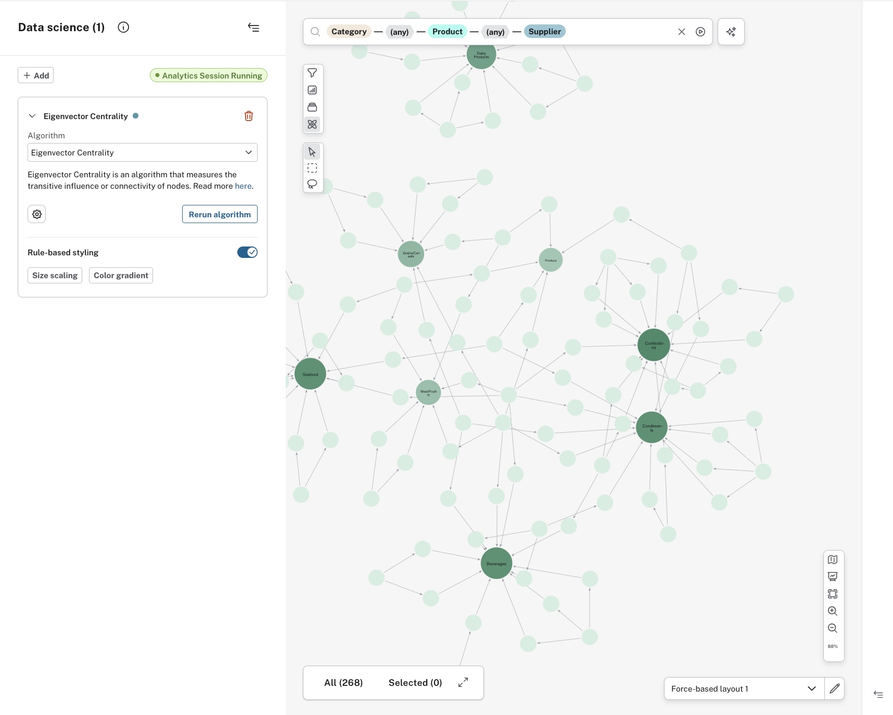Open the 'here' read more link
Screen dimensions: 893x715
pyautogui.click(x=243, y=186)
